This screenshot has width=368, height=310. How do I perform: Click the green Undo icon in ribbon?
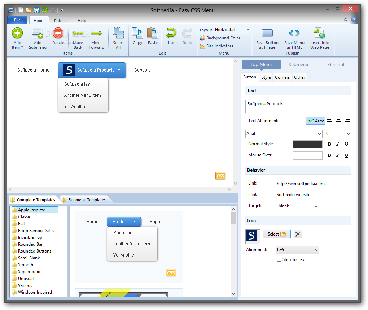[x=171, y=33]
